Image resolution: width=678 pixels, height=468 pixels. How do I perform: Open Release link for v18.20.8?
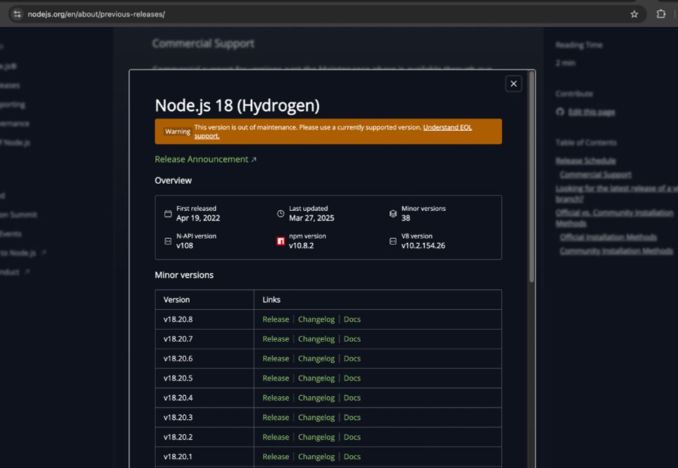click(x=276, y=319)
